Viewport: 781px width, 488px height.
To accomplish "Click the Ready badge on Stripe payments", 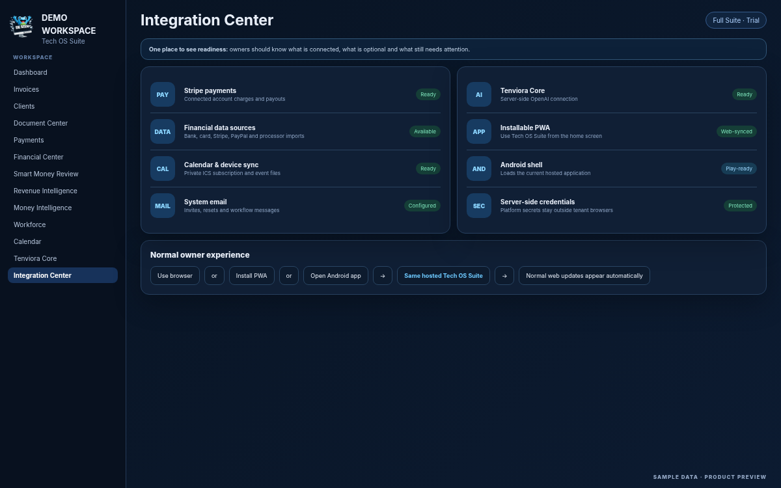I will click(x=428, y=94).
